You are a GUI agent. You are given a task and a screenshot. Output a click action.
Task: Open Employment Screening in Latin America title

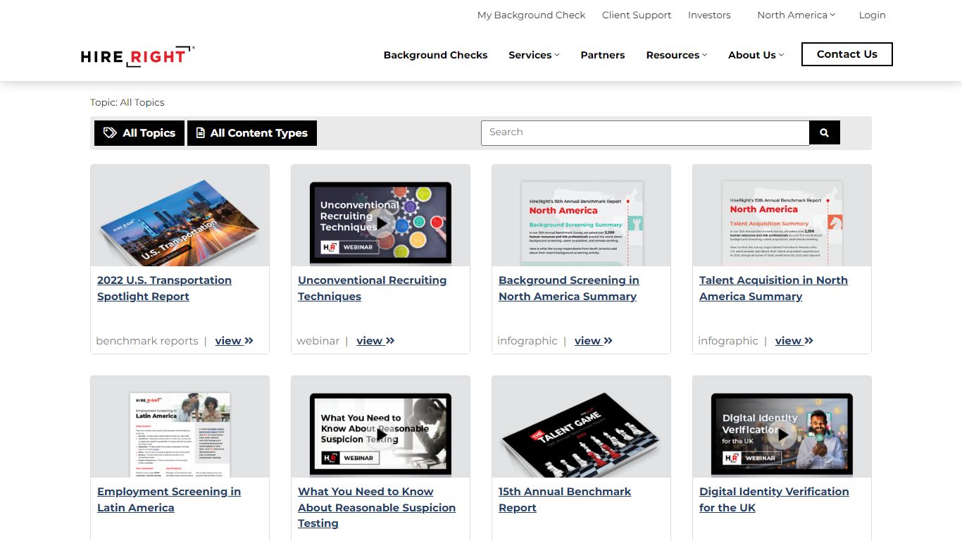(x=169, y=499)
